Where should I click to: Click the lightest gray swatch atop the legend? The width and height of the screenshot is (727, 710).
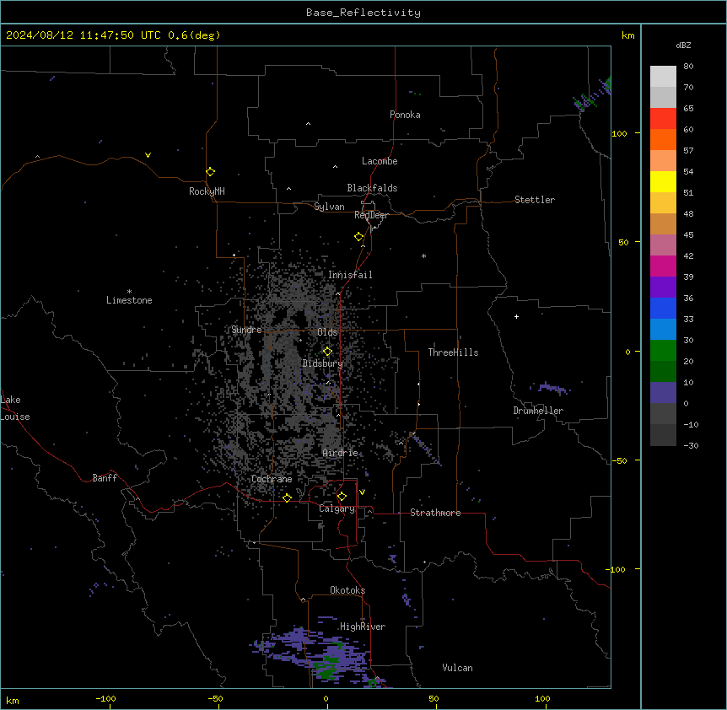pos(663,77)
